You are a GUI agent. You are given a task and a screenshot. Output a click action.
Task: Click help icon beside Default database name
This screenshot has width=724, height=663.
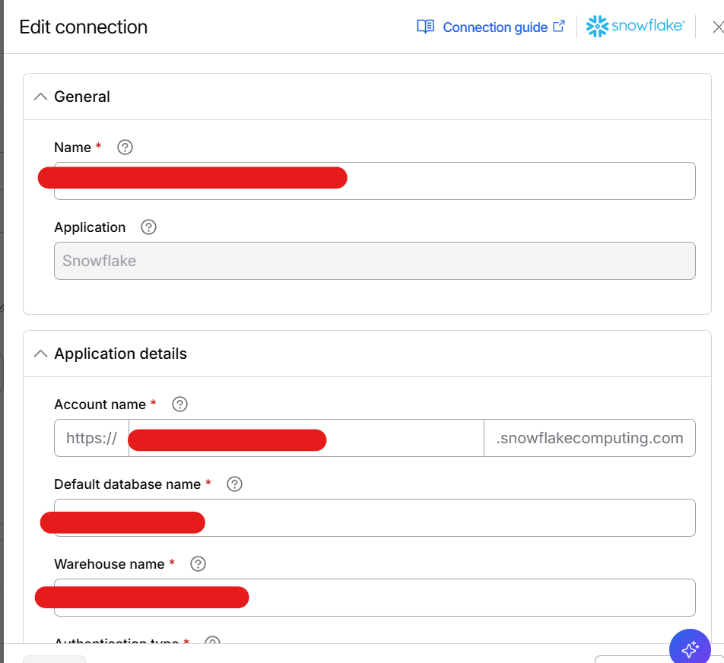coord(235,484)
